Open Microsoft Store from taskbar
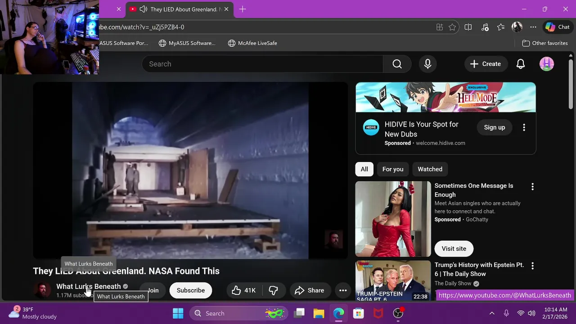The height and width of the screenshot is (324, 576). coord(358,313)
